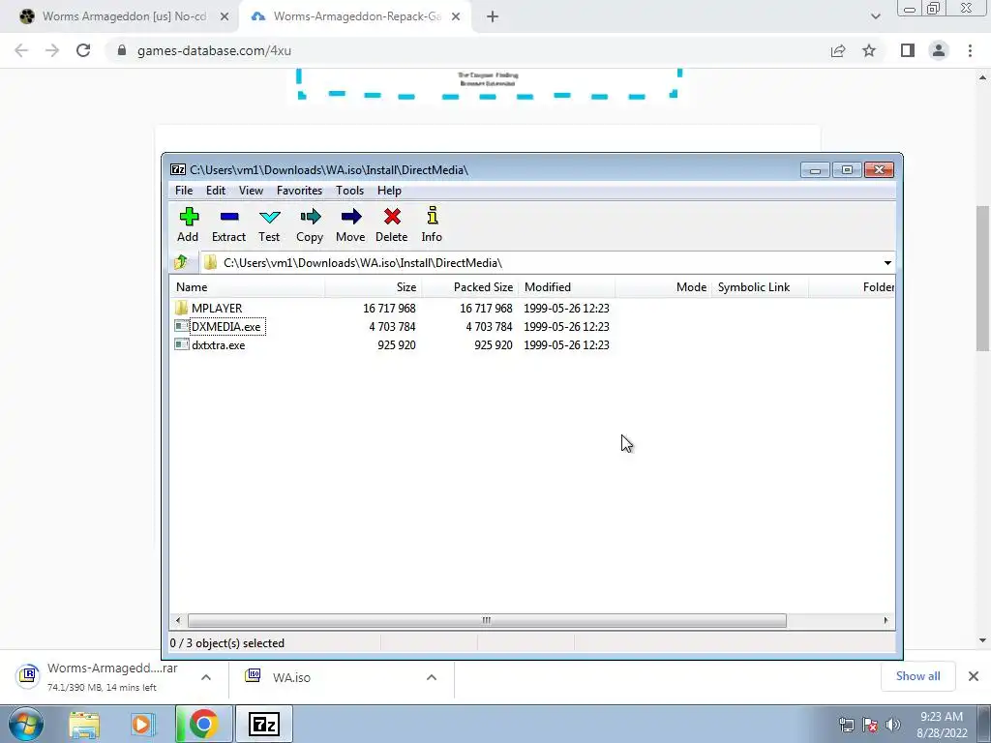Click the taskbar clock
Viewport: 991px width, 743px height.
pyautogui.click(x=942, y=725)
